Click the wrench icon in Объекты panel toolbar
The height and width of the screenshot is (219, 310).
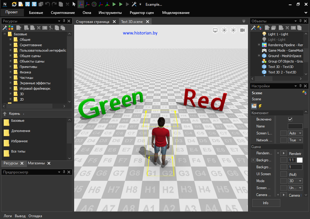tap(253, 28)
